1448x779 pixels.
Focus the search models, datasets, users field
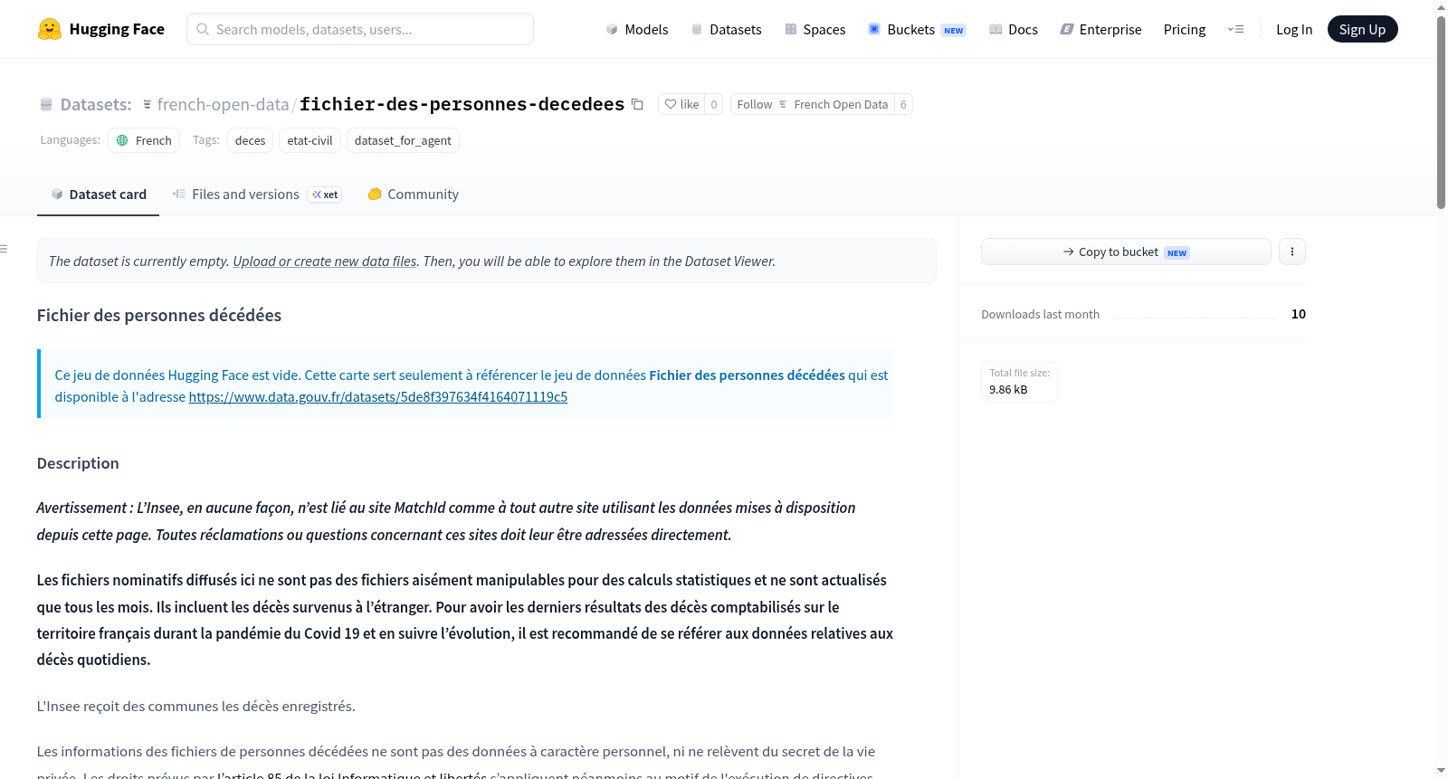360,29
